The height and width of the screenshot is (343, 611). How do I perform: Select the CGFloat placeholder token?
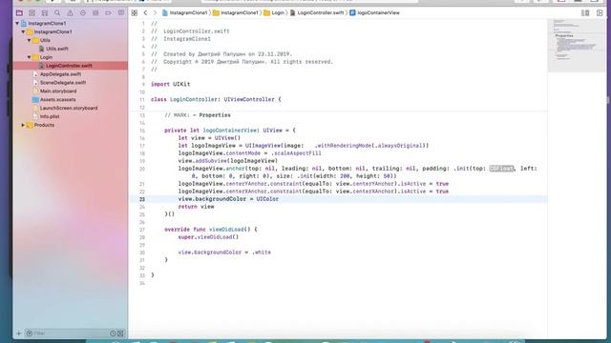pos(501,169)
